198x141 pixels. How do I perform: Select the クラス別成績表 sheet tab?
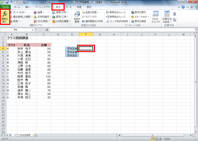(x=22, y=135)
